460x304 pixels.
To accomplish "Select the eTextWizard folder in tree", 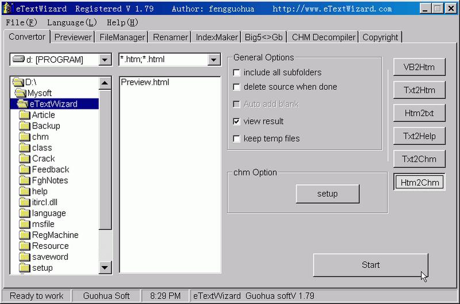I will coord(54,104).
